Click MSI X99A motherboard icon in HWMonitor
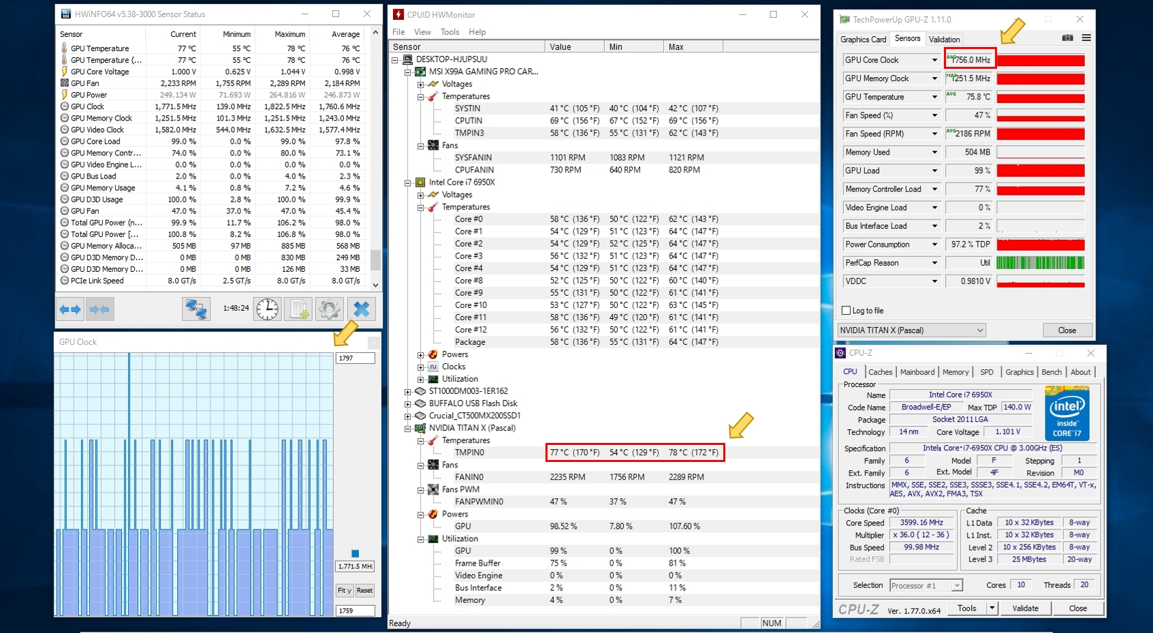 (x=420, y=72)
